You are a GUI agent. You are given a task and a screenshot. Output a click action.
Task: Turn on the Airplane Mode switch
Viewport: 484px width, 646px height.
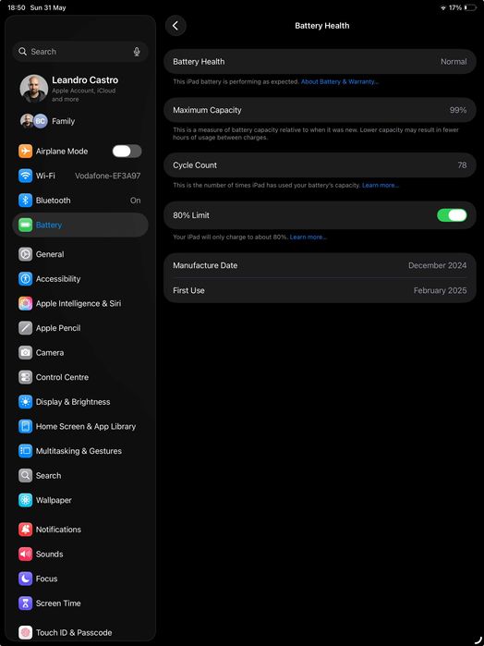pyautogui.click(x=127, y=152)
